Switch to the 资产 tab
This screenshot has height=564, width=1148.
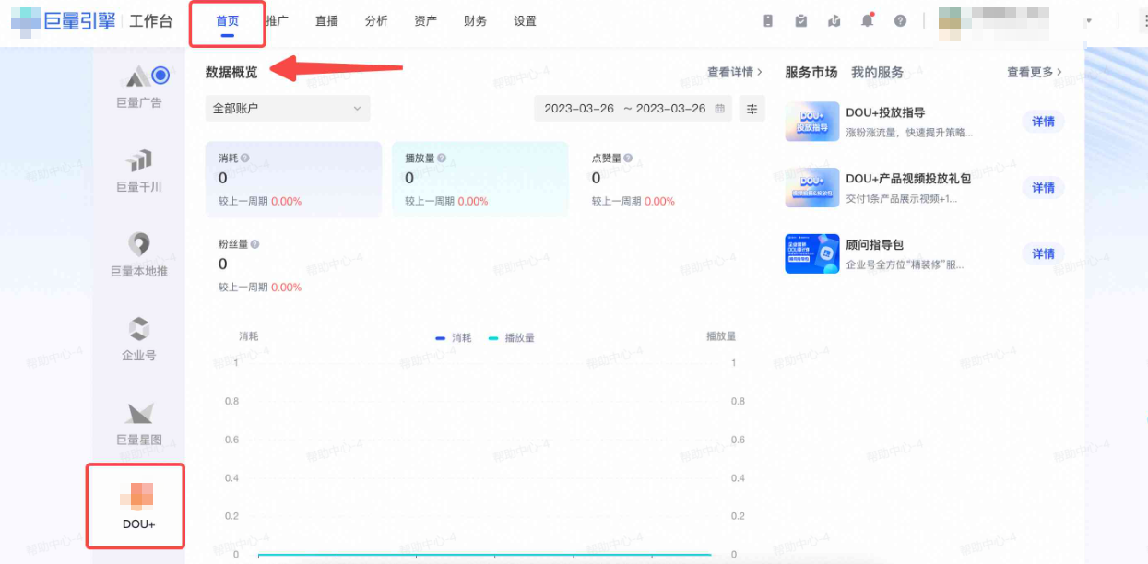point(426,20)
